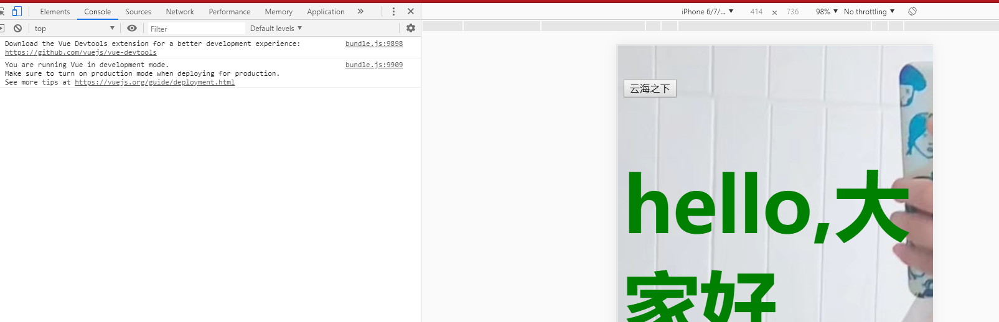This screenshot has width=999, height=322.
Task: Click the 云海之下 button
Action: point(650,88)
